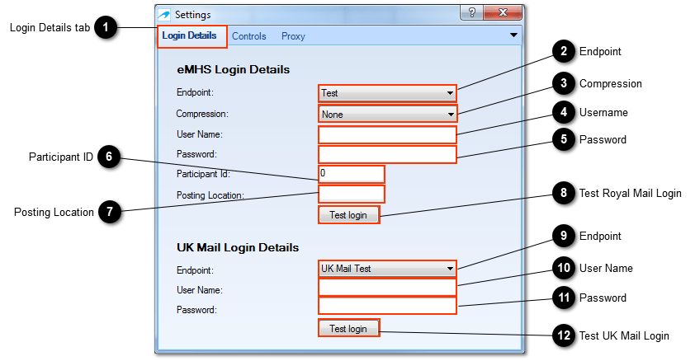The image size is (695, 361).
Task: Click the UK Mail User Name field
Action: point(387,288)
